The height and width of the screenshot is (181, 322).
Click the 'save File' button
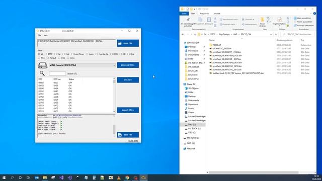[128, 135]
